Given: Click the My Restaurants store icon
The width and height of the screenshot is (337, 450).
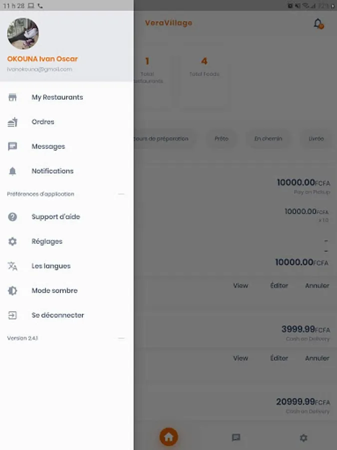Looking at the screenshot, I should (x=12, y=97).
